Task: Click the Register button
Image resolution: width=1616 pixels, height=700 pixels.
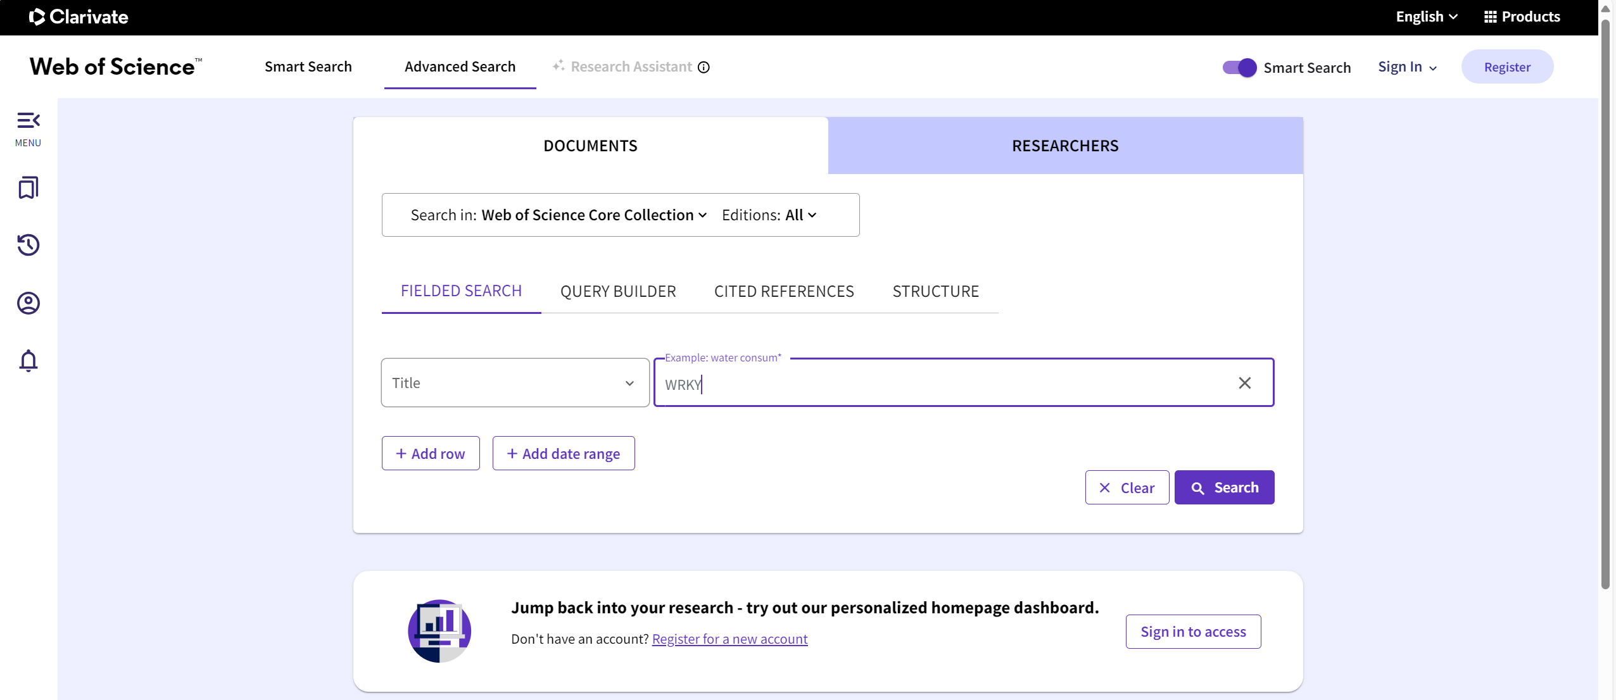Action: coord(1507,67)
